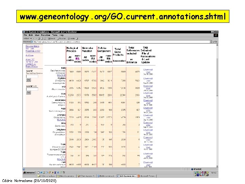Click the Documentation sidebar link
245x184 pixels.
point(32,46)
